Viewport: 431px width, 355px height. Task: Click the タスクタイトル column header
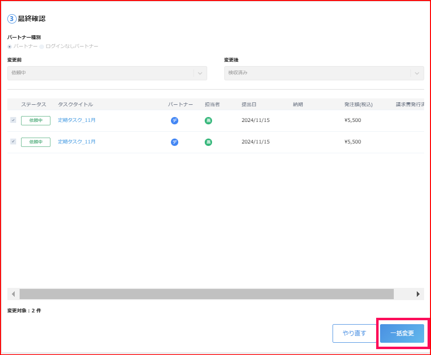click(75, 104)
